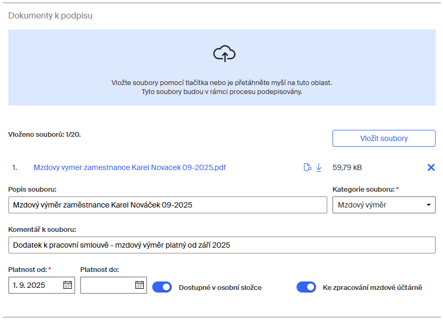Expand the Kategorie souboru dropdown
The height and width of the screenshot is (320, 443).
pos(383,205)
